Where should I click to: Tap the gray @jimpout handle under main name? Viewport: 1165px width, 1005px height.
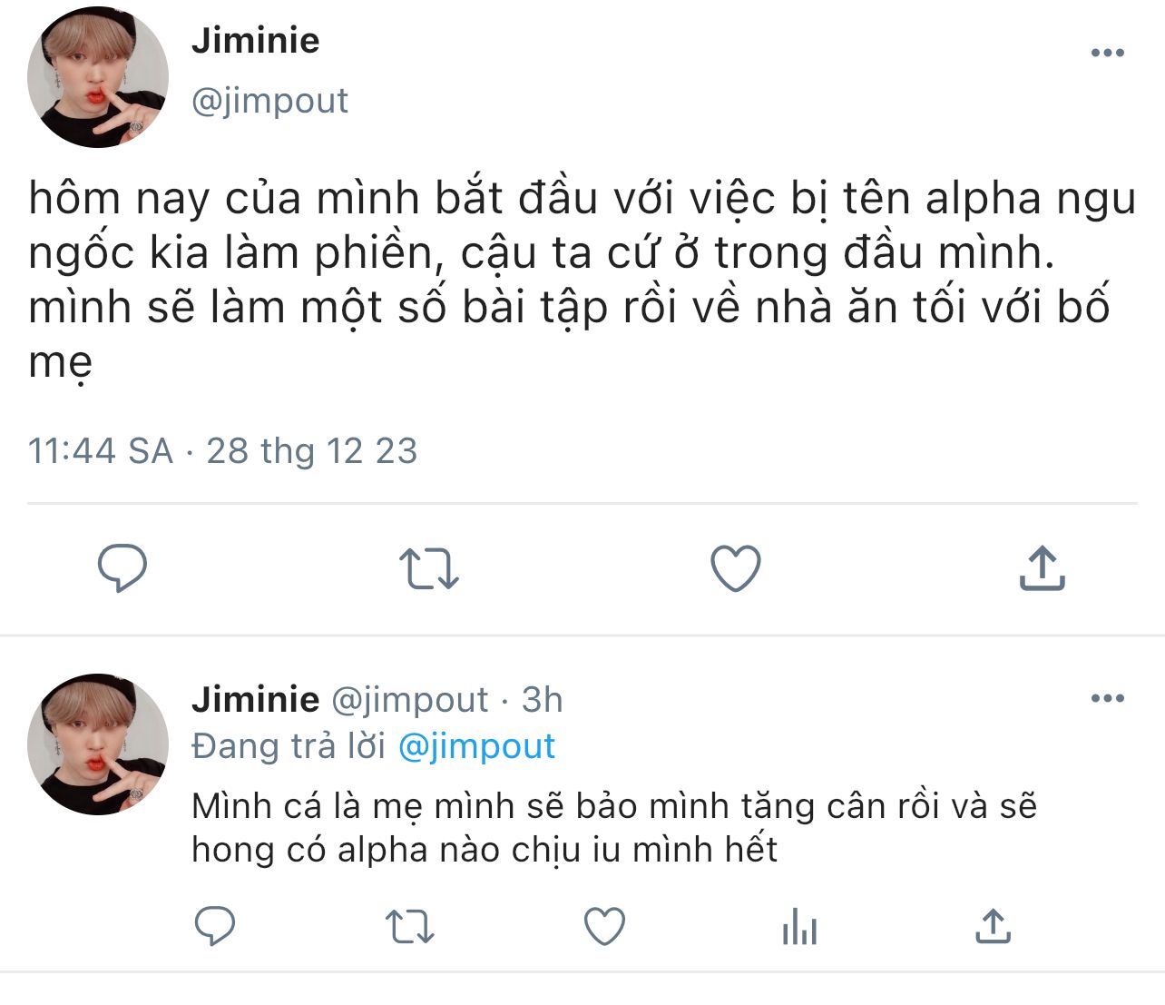tap(270, 101)
